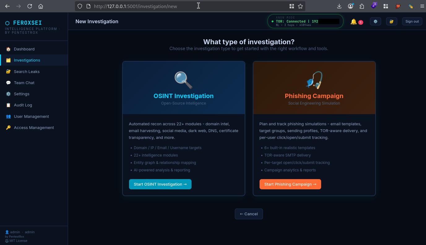The width and height of the screenshot is (426, 245).
Task: Click 'Social Engineering Simulation' subtitle
Action: [x=314, y=103]
